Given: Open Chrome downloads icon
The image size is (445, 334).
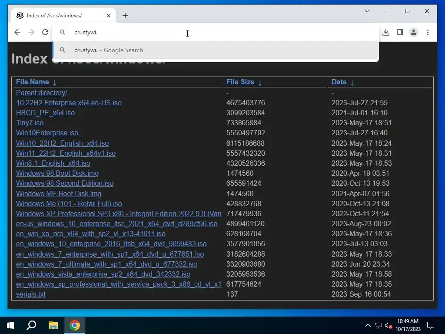Looking at the screenshot, I should (x=386, y=32).
